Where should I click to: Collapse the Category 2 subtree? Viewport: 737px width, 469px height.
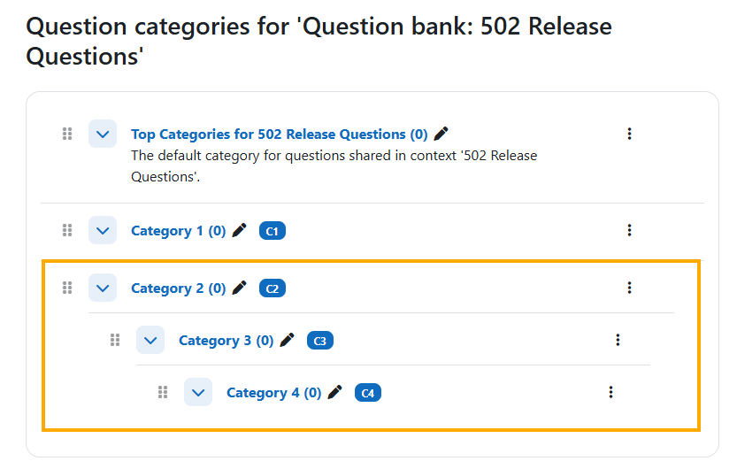103,288
